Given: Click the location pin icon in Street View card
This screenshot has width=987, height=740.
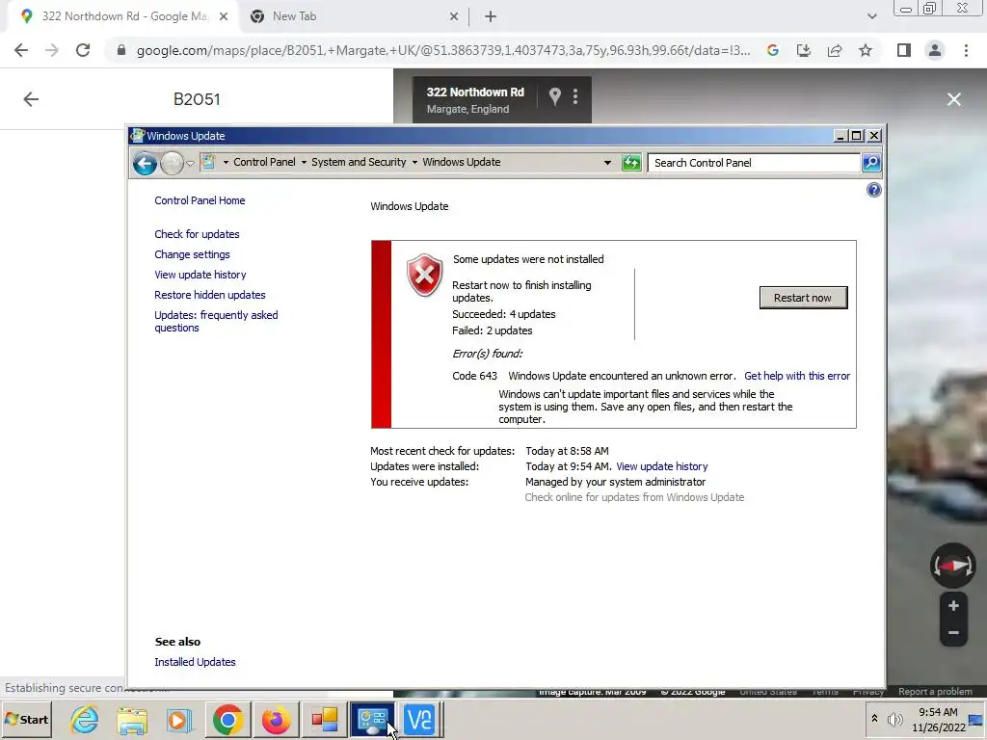Looking at the screenshot, I should 554,96.
